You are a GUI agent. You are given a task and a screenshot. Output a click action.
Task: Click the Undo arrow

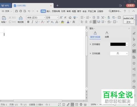(x=29, y=11)
